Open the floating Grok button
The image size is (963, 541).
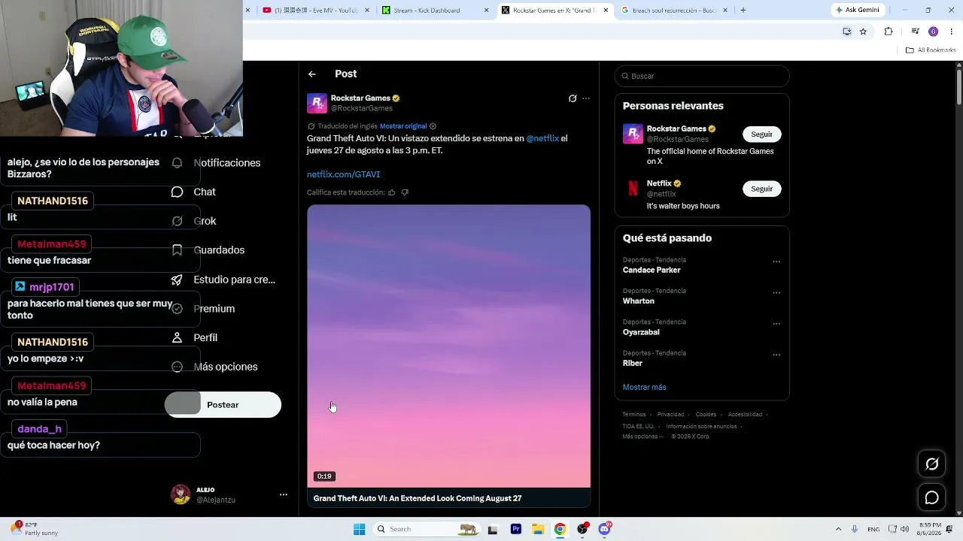tap(931, 464)
